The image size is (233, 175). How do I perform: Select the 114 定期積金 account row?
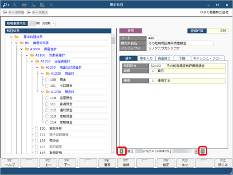coord(76,123)
